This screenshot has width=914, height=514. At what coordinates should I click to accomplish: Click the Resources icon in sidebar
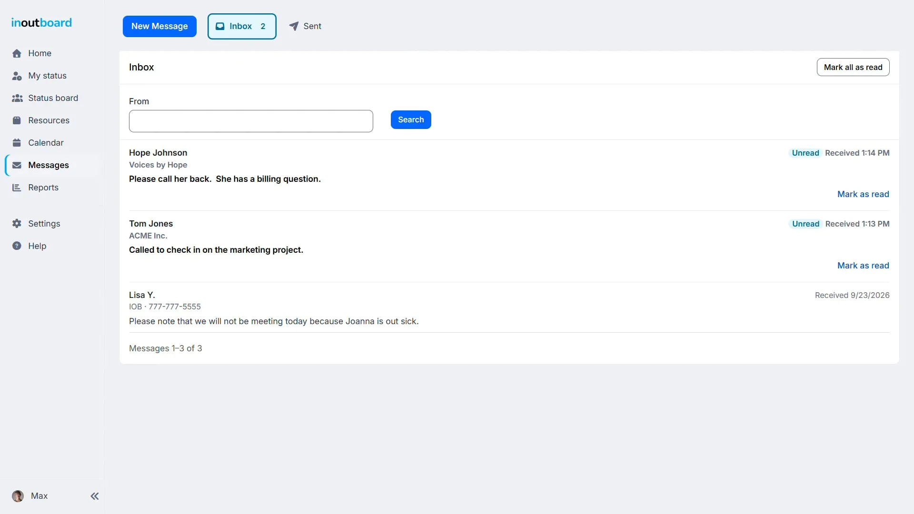(x=17, y=120)
